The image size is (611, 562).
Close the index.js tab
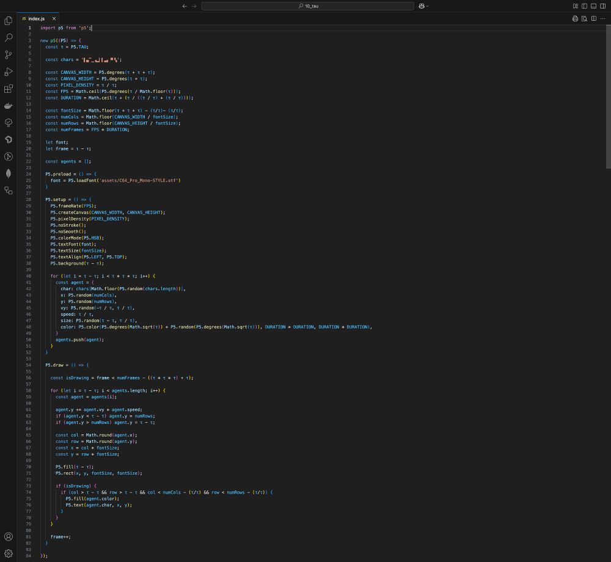pyautogui.click(x=54, y=19)
